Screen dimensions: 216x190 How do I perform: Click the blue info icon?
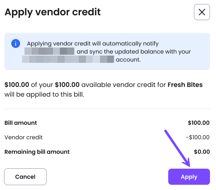[16, 43]
